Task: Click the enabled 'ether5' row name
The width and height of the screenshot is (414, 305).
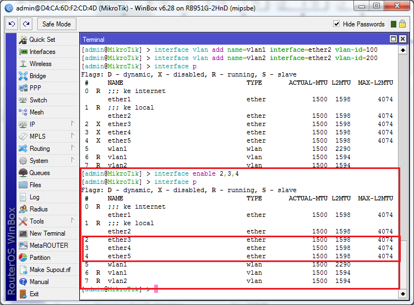Action: (x=119, y=256)
